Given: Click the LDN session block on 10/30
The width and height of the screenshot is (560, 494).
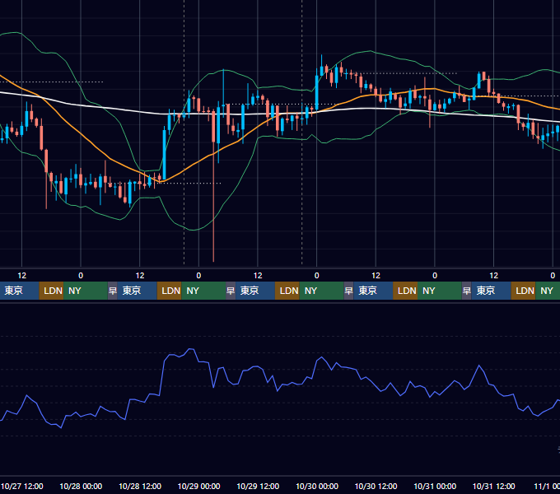Looking at the screenshot, I should [x=405, y=291].
